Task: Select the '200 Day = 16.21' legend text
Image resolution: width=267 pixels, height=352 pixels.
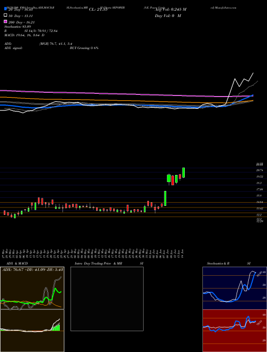Action: tap(22, 22)
